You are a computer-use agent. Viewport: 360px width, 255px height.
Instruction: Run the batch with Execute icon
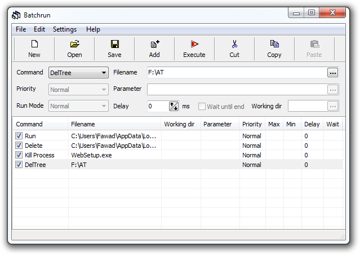coord(194,43)
